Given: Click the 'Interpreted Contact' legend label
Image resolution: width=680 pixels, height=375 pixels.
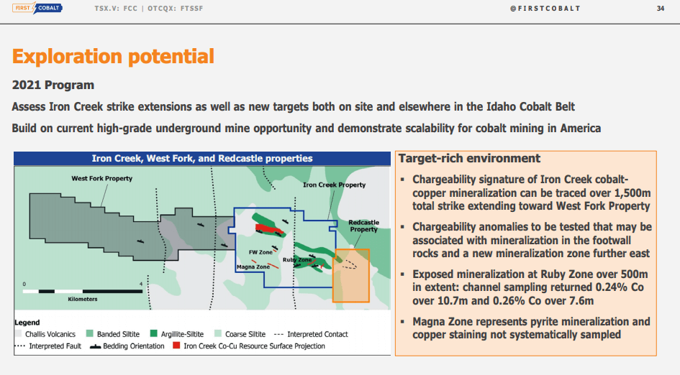Looking at the screenshot, I should (x=317, y=334).
